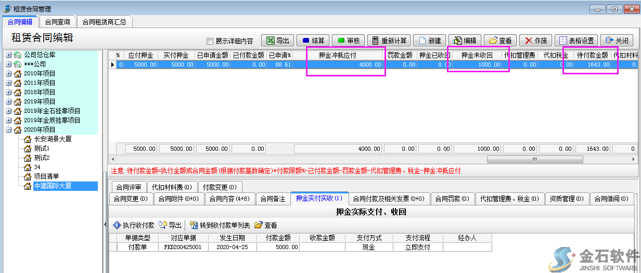Click the 编辑 edit toolbar button
Image resolution: width=641 pixels, height=273 pixels.
[x=465, y=41]
